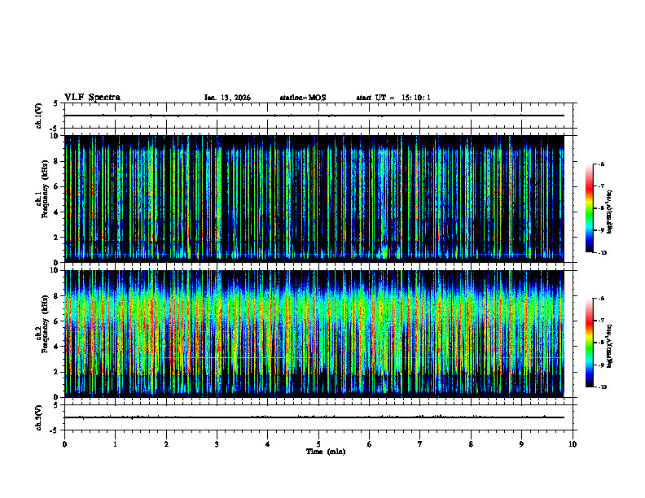Screen dimensions: 645x498
Task: Click the ch.1 color scale PSD unit label
Action: [x=610, y=212]
